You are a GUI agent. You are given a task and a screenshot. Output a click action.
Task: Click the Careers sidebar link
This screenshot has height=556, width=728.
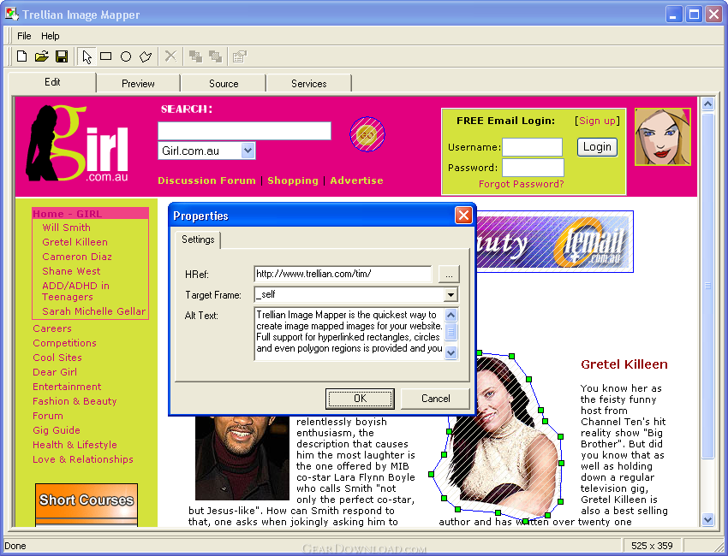click(x=52, y=328)
